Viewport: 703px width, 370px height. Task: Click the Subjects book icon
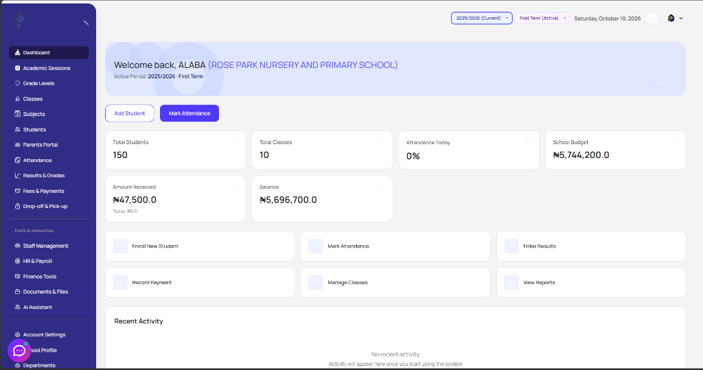(17, 114)
